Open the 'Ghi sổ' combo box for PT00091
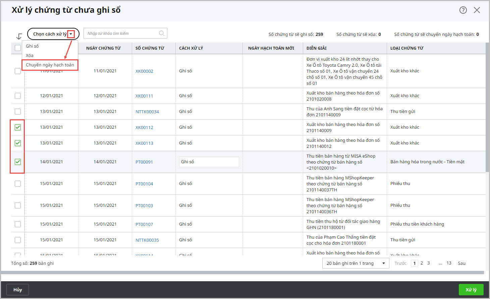 click(x=209, y=162)
